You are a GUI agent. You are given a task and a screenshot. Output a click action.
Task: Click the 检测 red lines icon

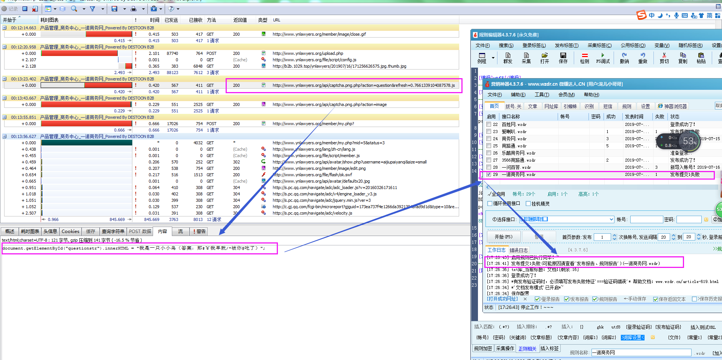[584, 58]
